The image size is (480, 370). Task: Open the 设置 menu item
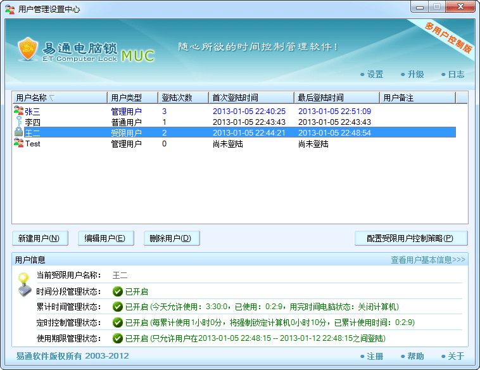coord(375,74)
